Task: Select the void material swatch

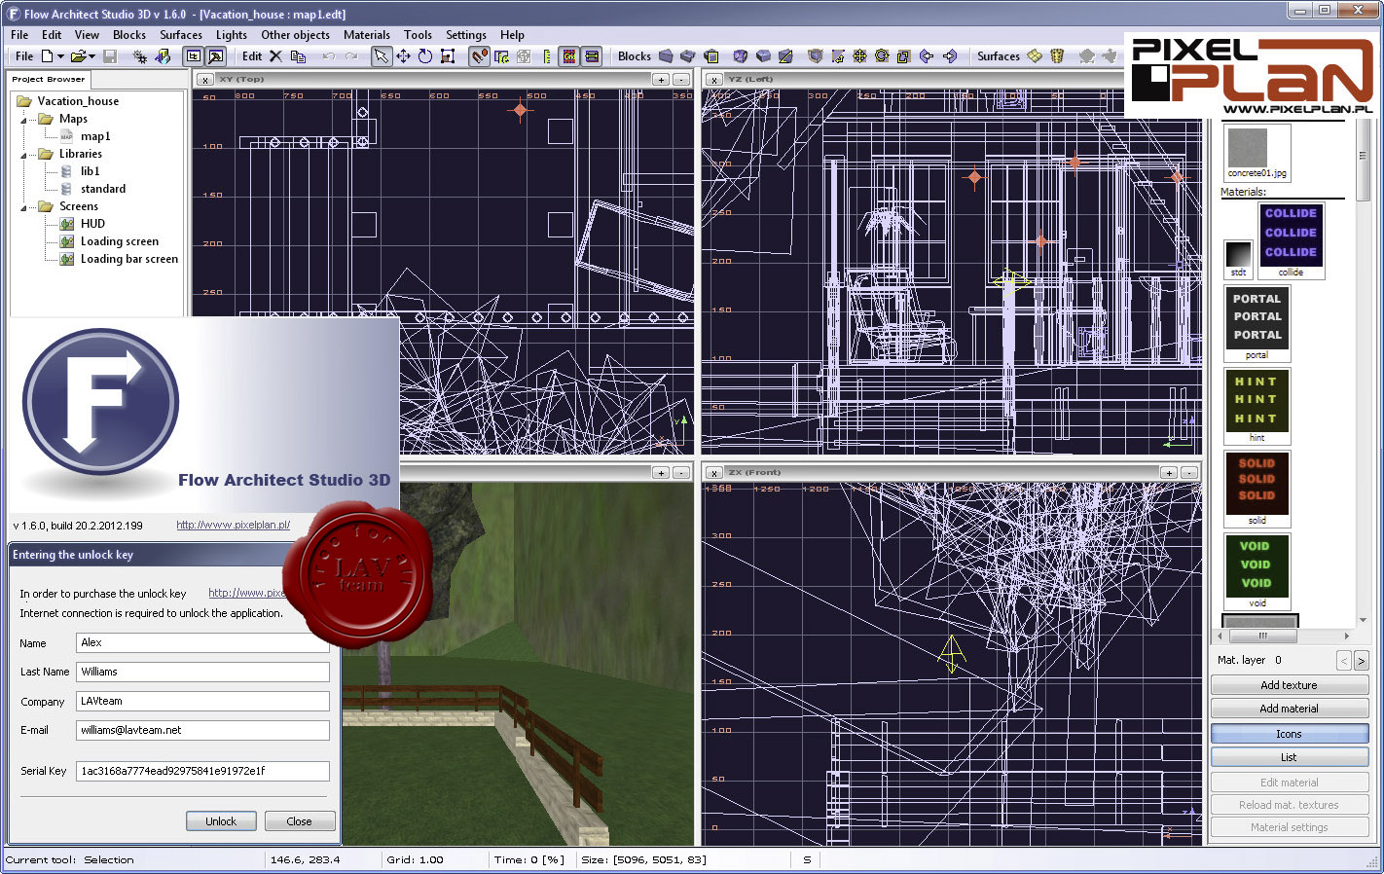Action: tap(1257, 571)
